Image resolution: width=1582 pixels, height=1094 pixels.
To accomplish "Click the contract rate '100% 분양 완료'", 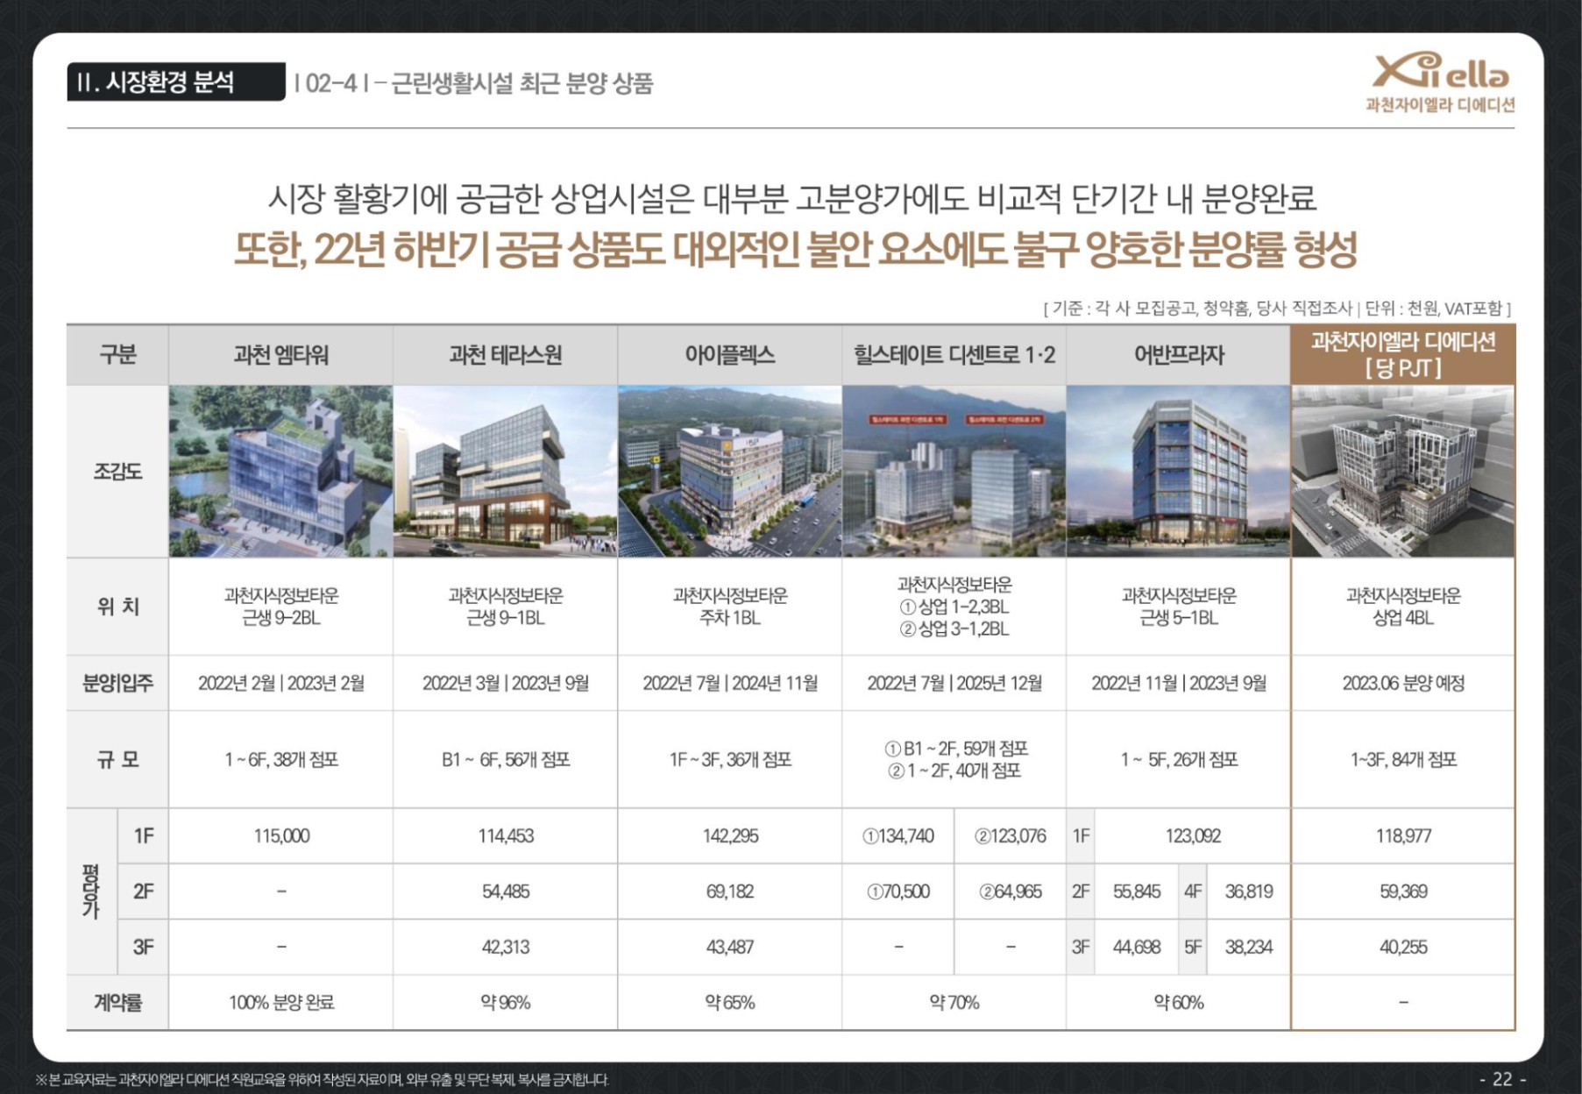I will pos(281,1002).
